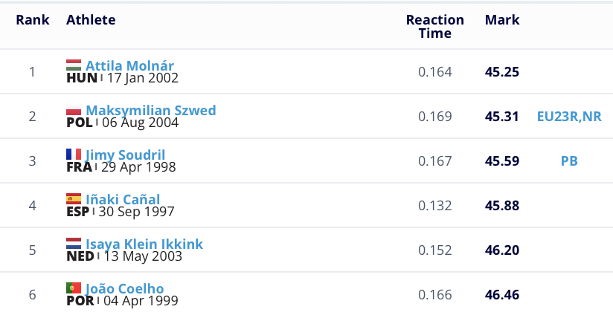
Task: Click the Mark column header
Action: (x=502, y=20)
